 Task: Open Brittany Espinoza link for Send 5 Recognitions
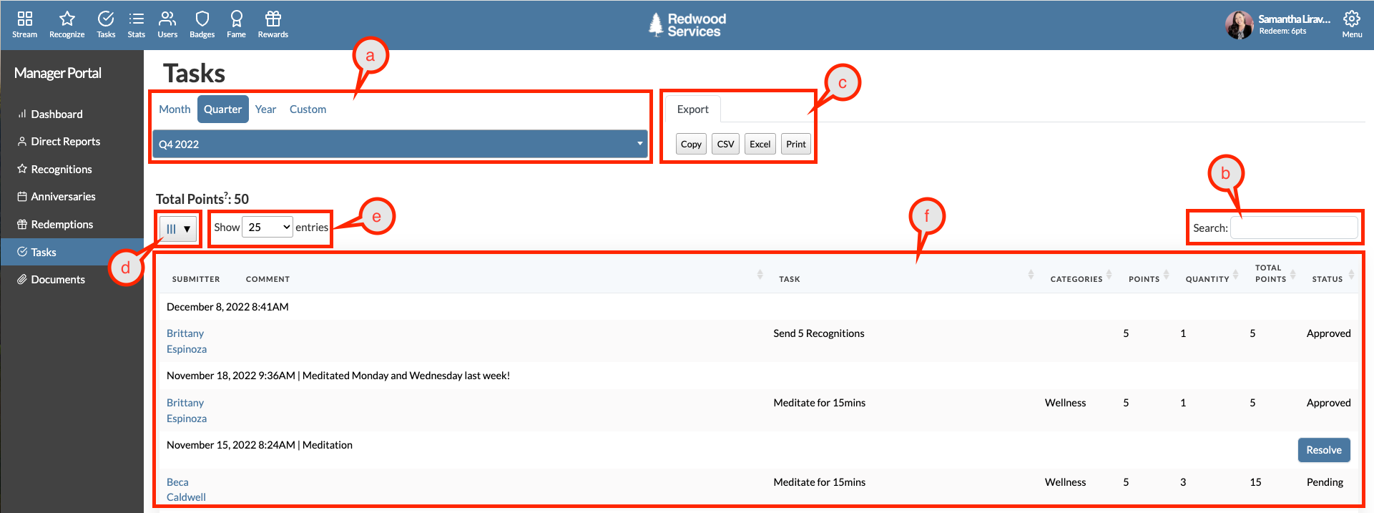tap(187, 341)
